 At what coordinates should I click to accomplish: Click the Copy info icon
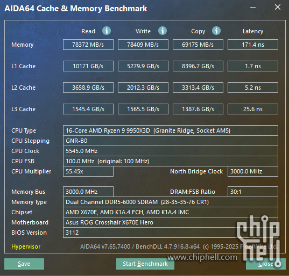(216, 31)
